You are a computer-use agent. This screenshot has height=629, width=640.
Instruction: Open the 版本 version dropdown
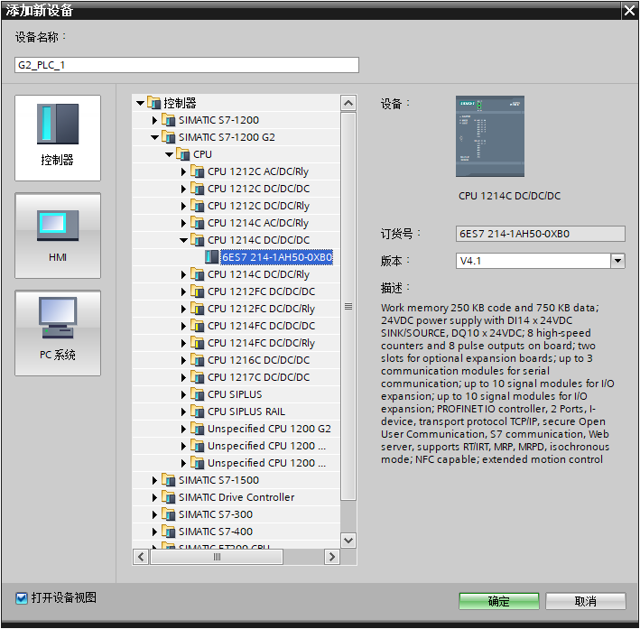[x=617, y=261]
